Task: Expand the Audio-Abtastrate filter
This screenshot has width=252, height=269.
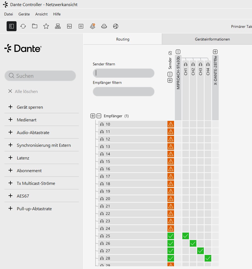Action: [10, 132]
